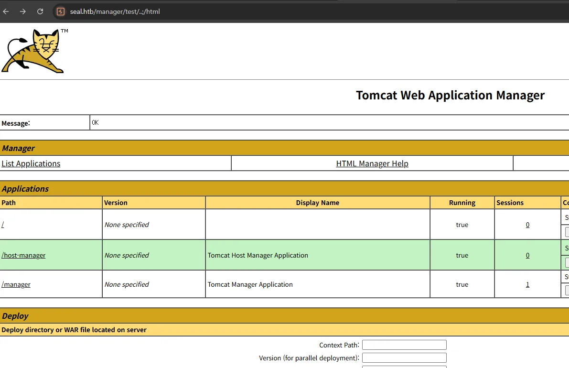This screenshot has height=368, width=569.
Task: Select 'Deploy directory or WAR file located on server'
Action: (74, 330)
